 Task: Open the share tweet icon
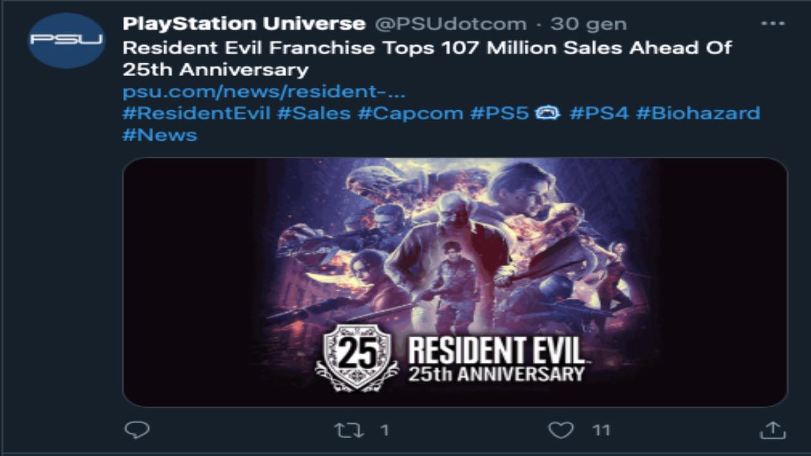772,431
